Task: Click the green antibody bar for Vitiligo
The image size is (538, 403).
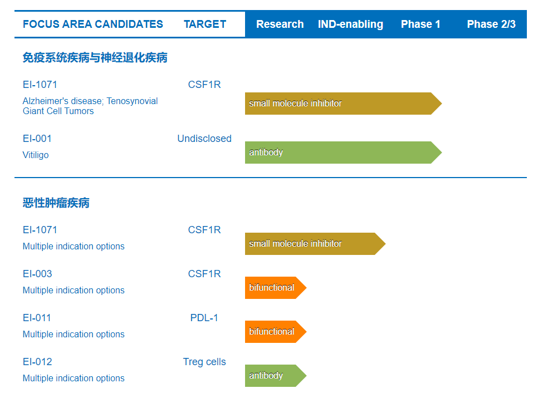Action: pos(343,153)
